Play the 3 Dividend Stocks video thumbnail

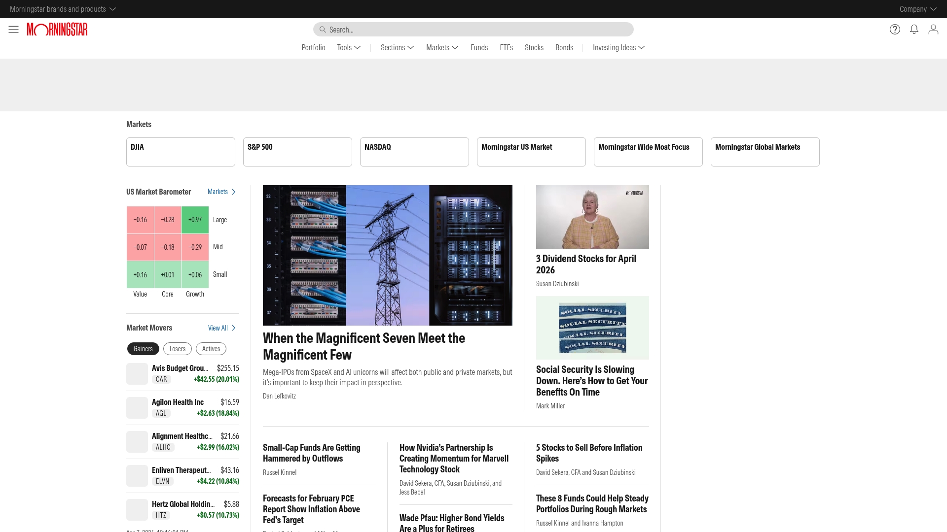pos(592,217)
